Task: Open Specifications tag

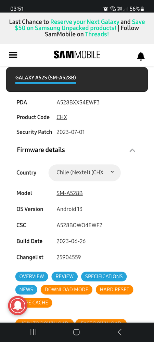Action: pos(104,276)
